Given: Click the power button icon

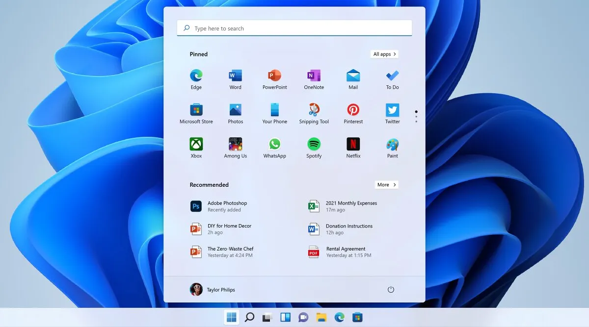Looking at the screenshot, I should pos(391,290).
